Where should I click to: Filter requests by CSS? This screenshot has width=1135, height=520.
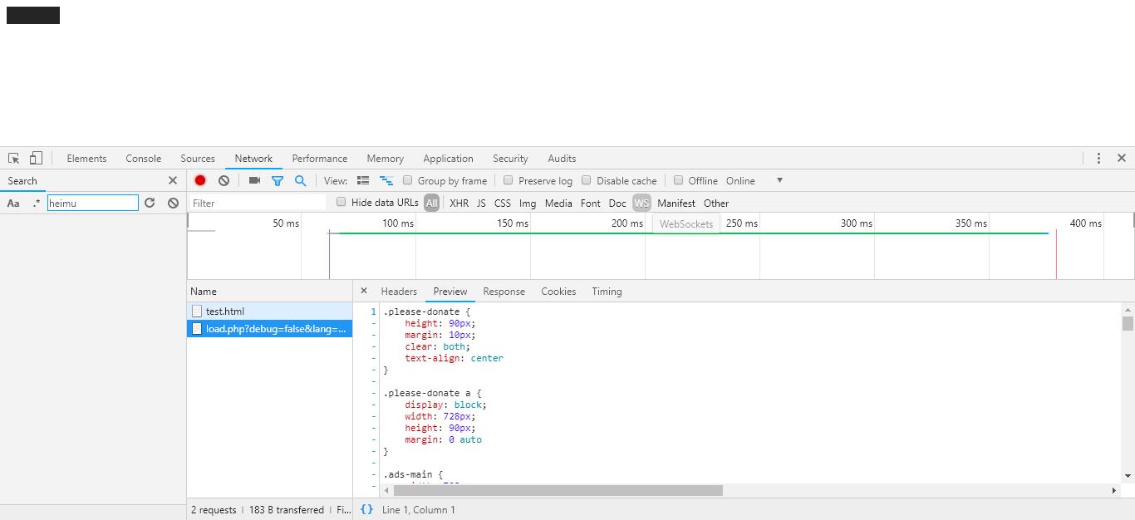[503, 203]
